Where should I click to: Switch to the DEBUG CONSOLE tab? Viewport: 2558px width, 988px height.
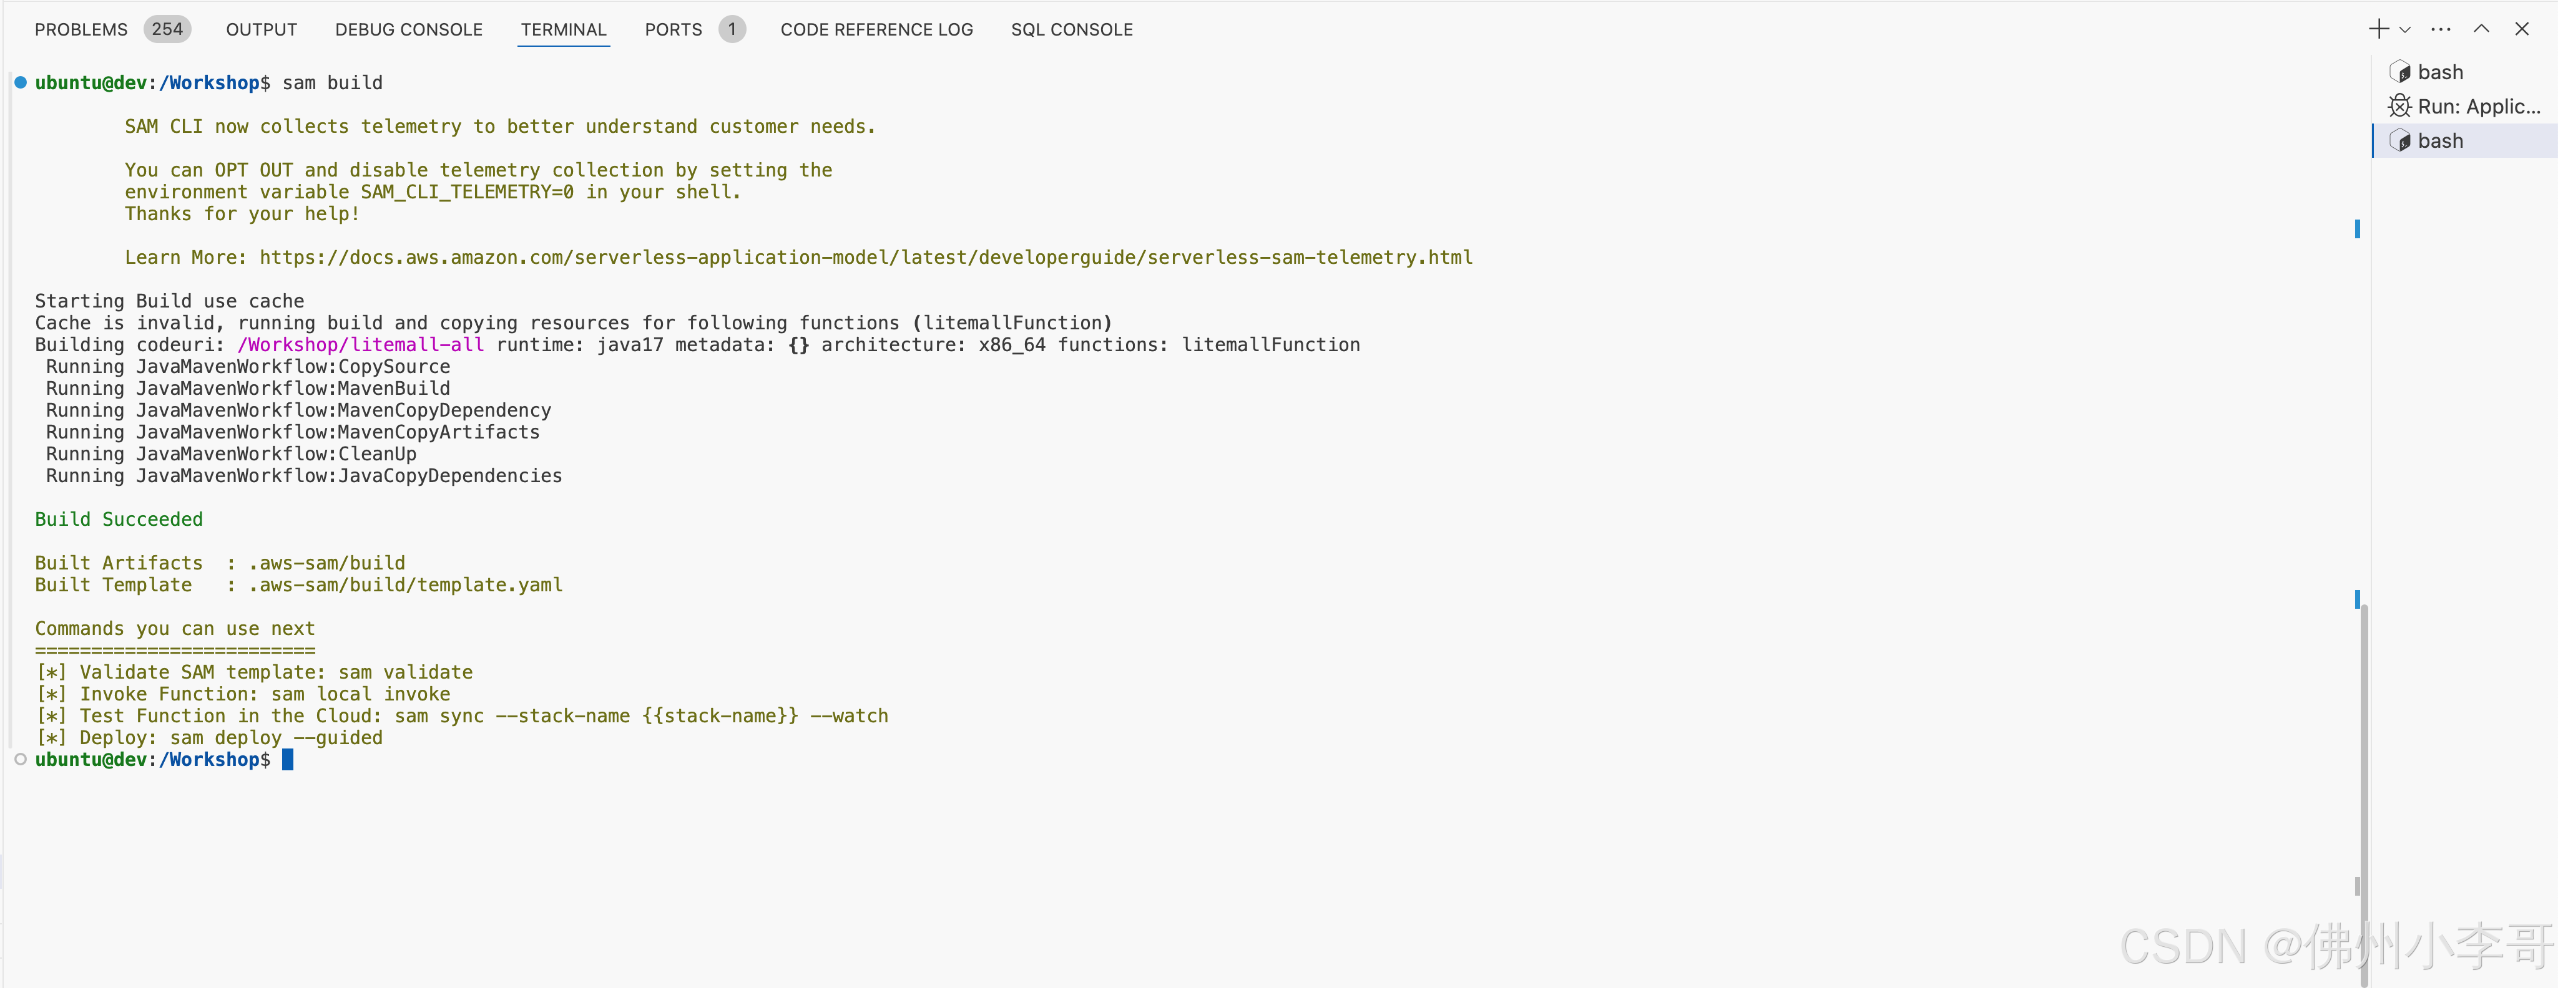pyautogui.click(x=408, y=30)
